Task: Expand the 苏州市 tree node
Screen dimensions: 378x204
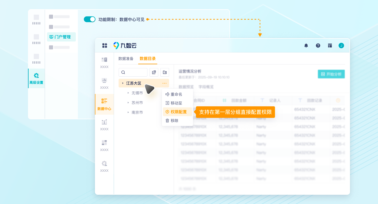Action: [129, 102]
